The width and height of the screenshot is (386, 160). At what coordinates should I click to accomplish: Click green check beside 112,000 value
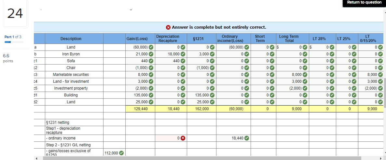(121, 153)
